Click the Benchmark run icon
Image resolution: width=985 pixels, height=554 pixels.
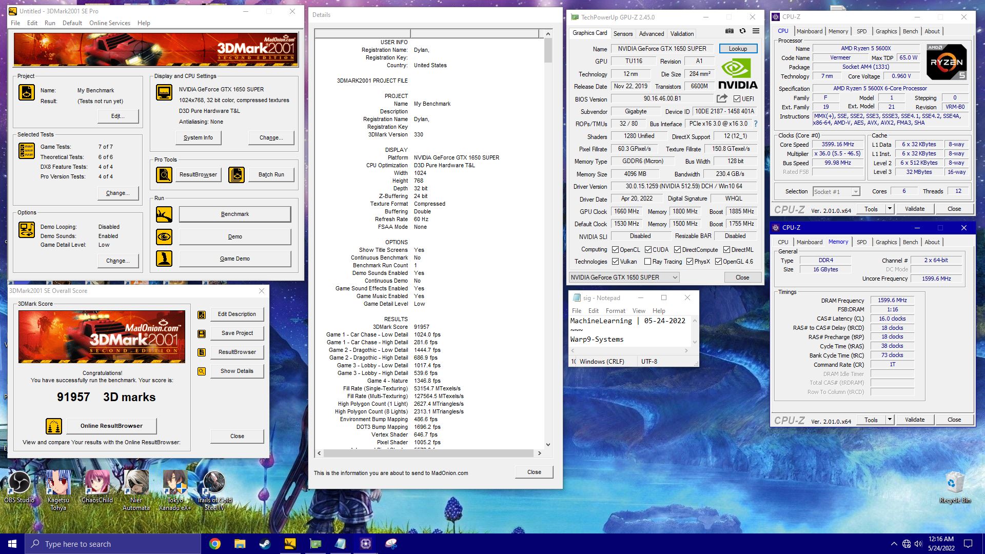[164, 214]
